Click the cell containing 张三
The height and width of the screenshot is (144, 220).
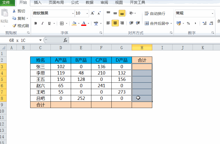[x=40, y=67]
